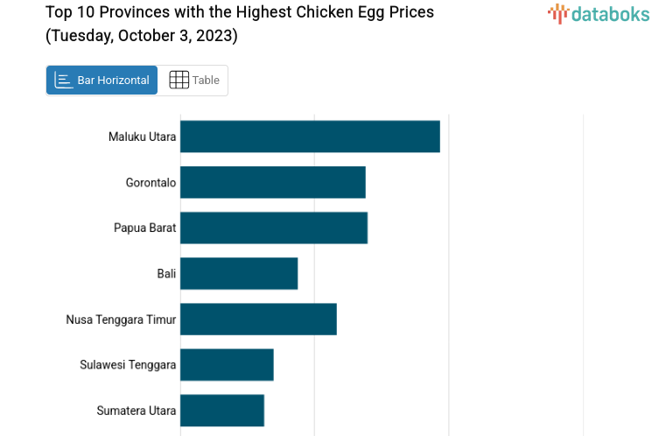Click the databoks logo icon
The width and height of the screenshot is (659, 436).
tap(558, 12)
